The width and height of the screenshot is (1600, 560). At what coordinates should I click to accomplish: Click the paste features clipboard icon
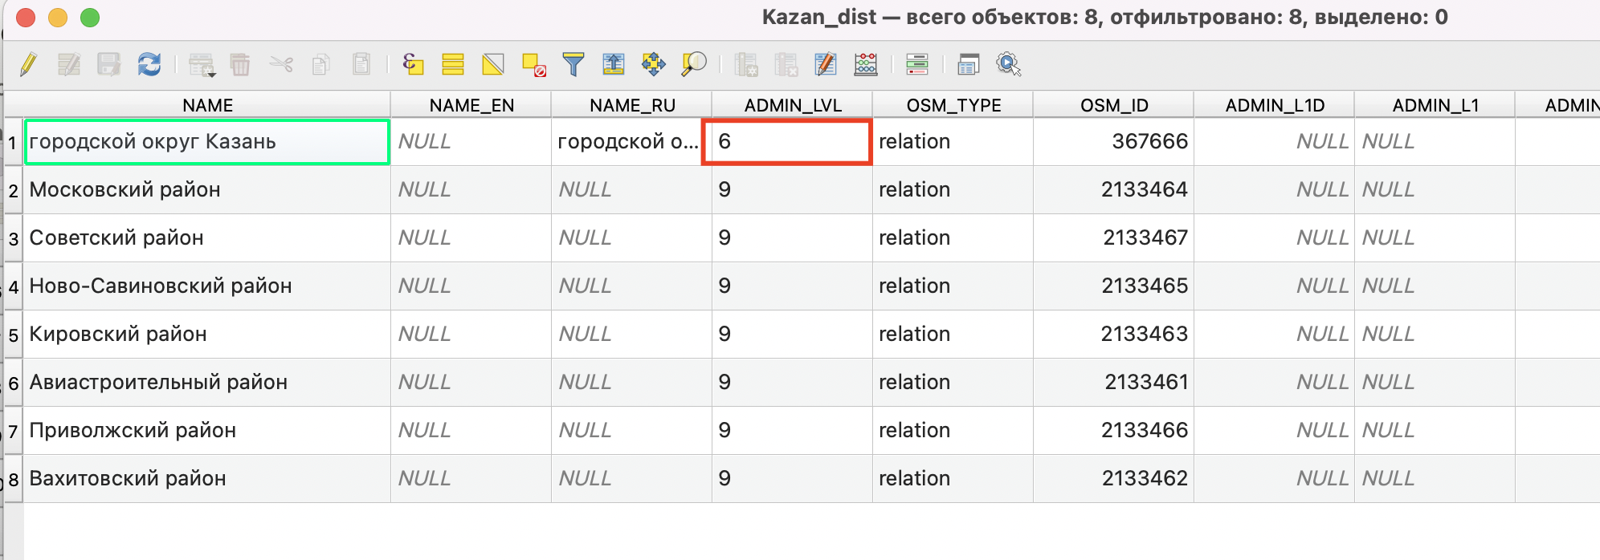click(x=361, y=64)
